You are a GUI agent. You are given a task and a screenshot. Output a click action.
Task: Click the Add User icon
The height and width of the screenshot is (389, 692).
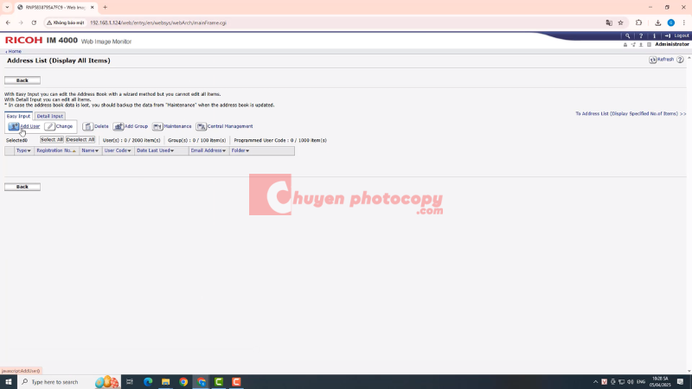14,126
